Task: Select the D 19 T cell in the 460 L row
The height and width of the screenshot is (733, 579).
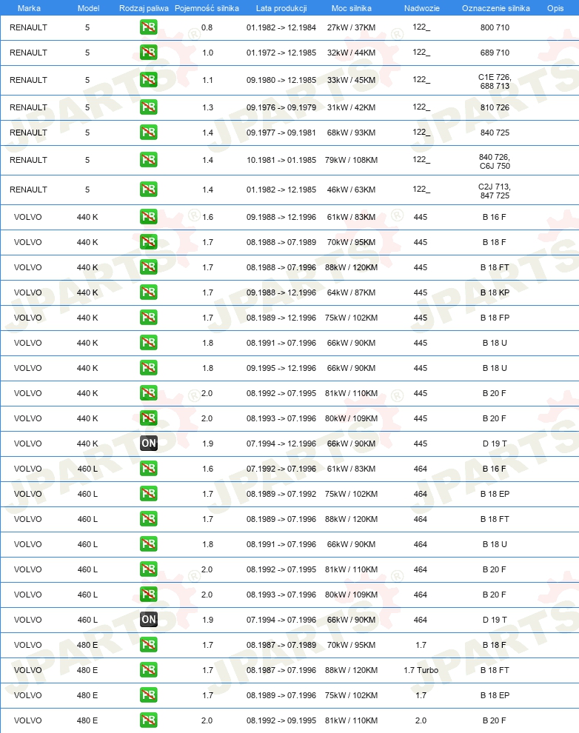Action: (495, 620)
